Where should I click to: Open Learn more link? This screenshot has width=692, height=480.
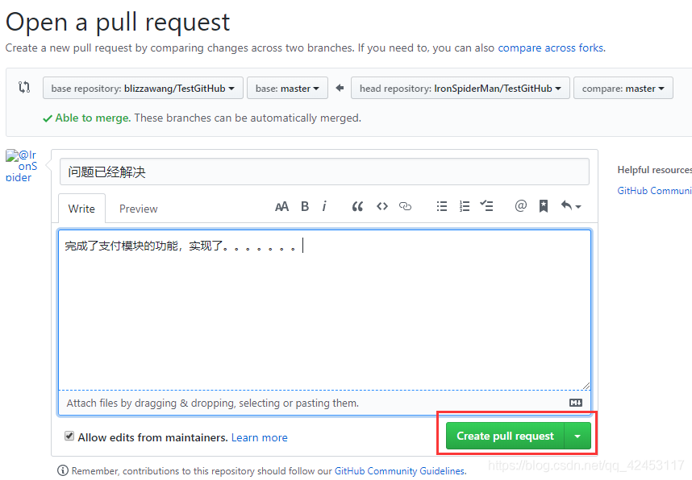[260, 437]
